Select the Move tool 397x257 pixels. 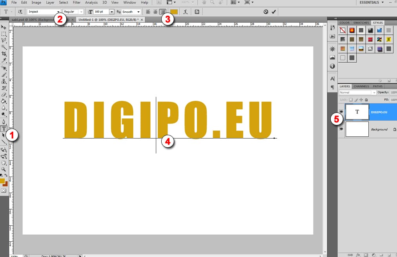[x=4, y=27]
